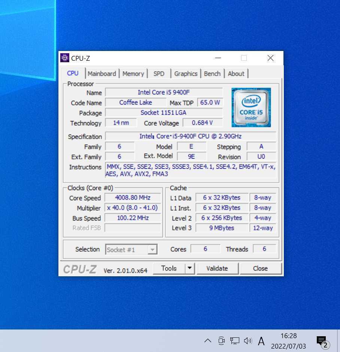This screenshot has height=352, width=340.
Task: Open the About tab
Action: coord(236,73)
